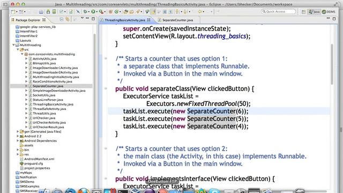
Task: Collapse the com.coreservlets.multithreading package node
Action: 22,54
